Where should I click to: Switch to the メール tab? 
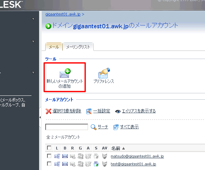54,47
